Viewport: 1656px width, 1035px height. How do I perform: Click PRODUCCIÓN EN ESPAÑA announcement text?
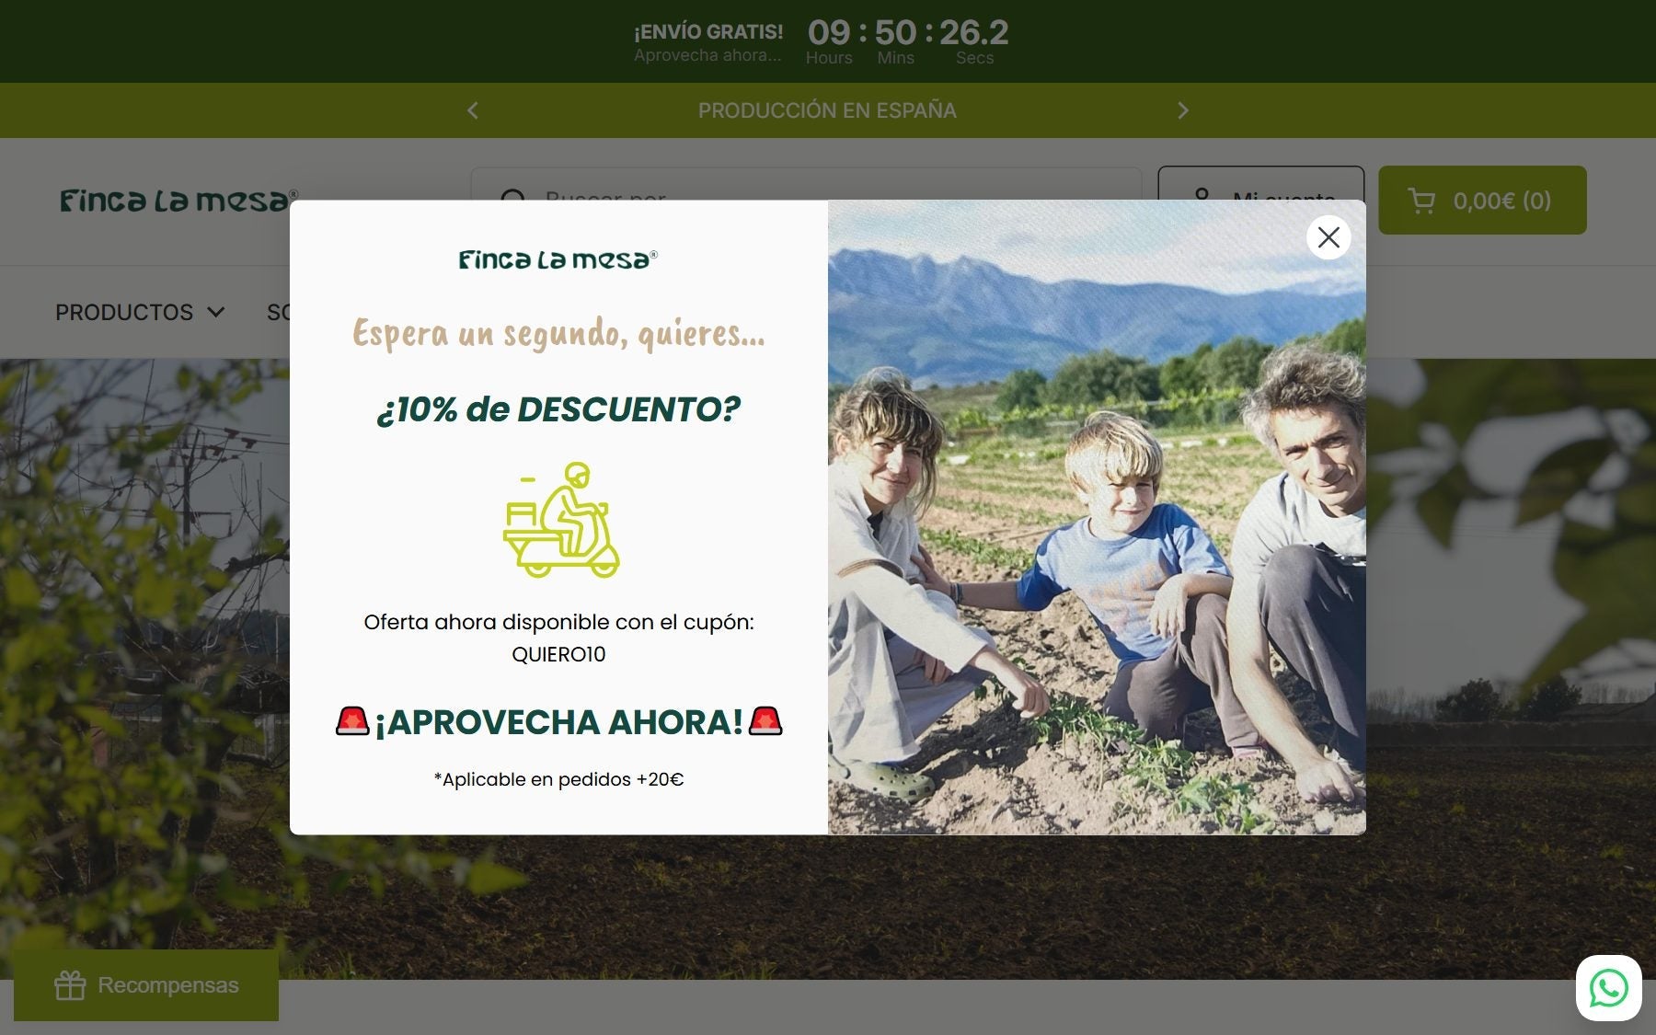827,110
